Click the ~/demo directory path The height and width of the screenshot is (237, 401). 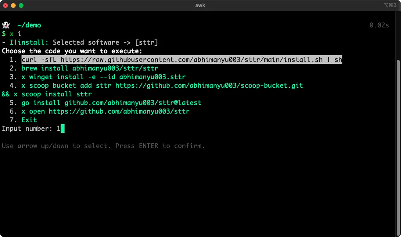coord(29,25)
